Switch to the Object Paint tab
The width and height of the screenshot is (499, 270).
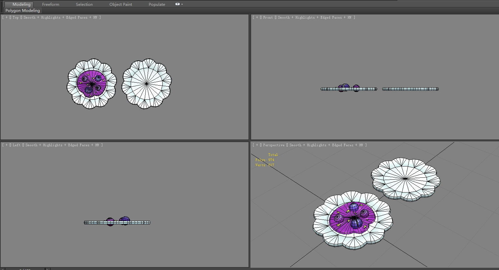click(x=121, y=4)
